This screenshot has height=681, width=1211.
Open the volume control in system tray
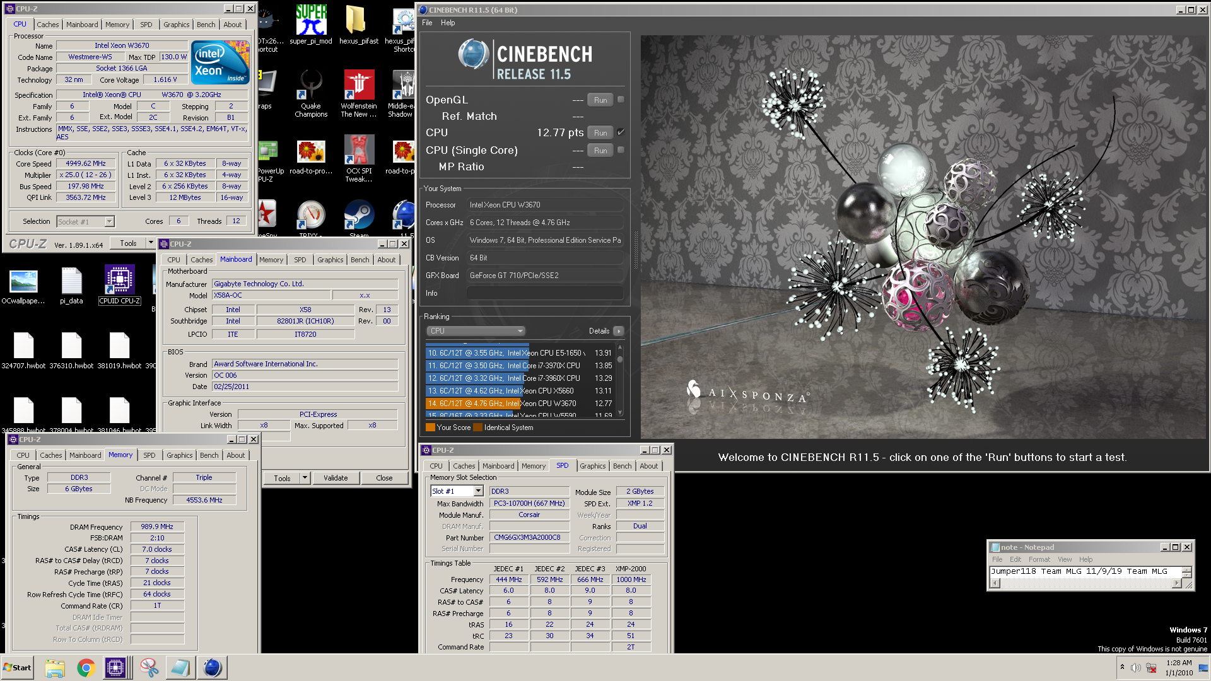point(1135,668)
